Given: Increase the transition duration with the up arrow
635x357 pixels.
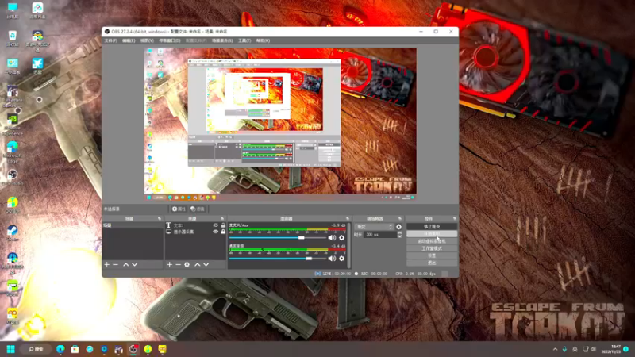Looking at the screenshot, I should coord(400,232).
